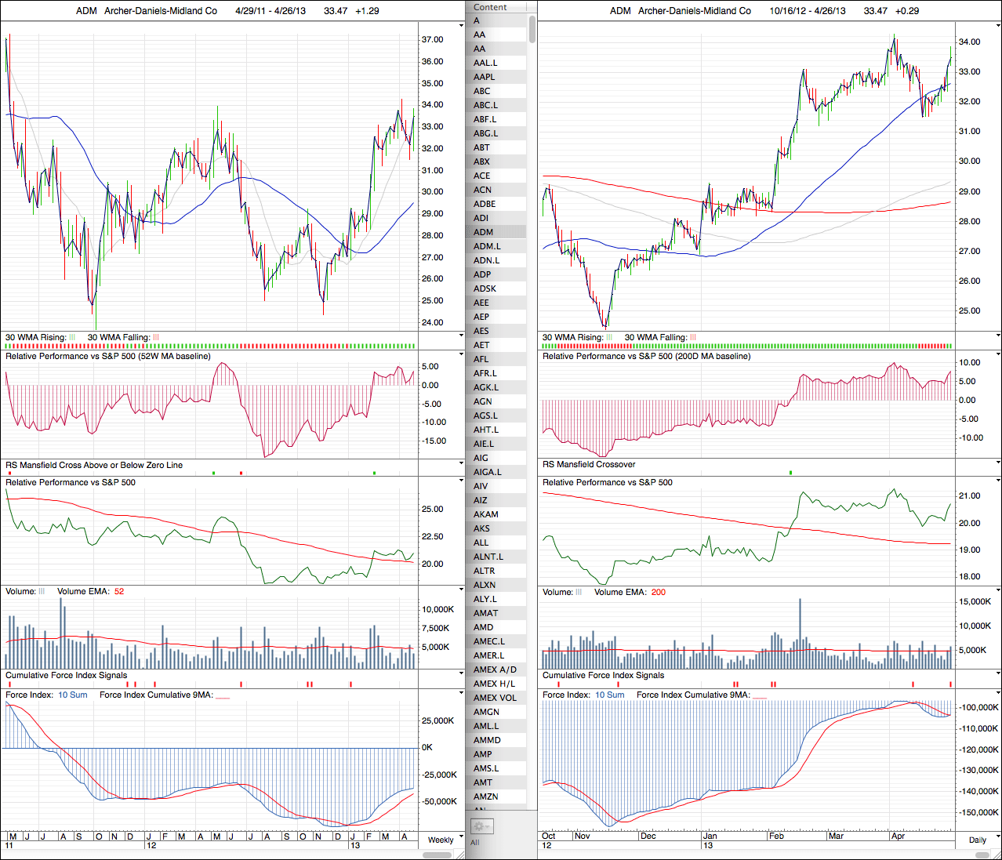The width and height of the screenshot is (1002, 860).
Task: Open daily Force Index panel dropdown arrow
Action: click(998, 693)
